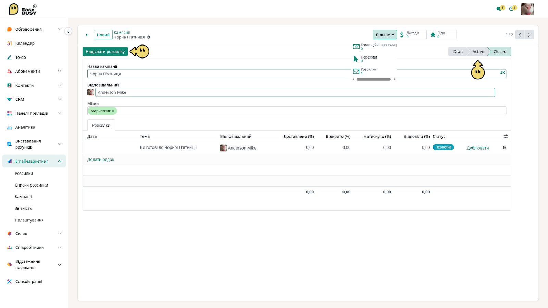
Task: Click left arrow of the stat scrollbar
Action: [354, 79]
